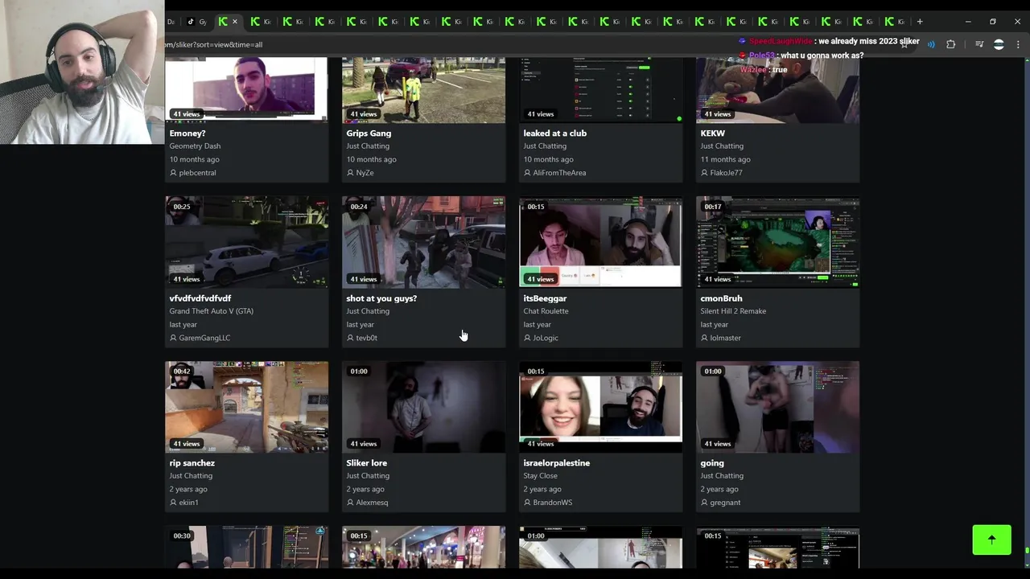Click user icon beside FlakoJe77
1030x579 pixels.
pyautogui.click(x=704, y=173)
